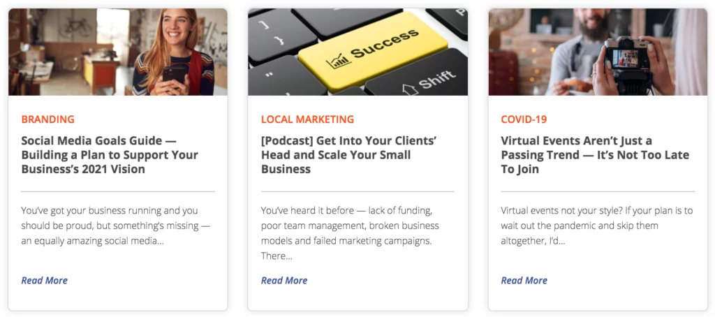Open the Social Media Goals Guide article title
The height and width of the screenshot is (317, 715).
coord(110,155)
